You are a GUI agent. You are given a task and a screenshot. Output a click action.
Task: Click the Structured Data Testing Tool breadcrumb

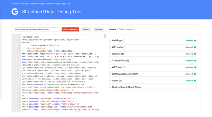tap(59, 4)
